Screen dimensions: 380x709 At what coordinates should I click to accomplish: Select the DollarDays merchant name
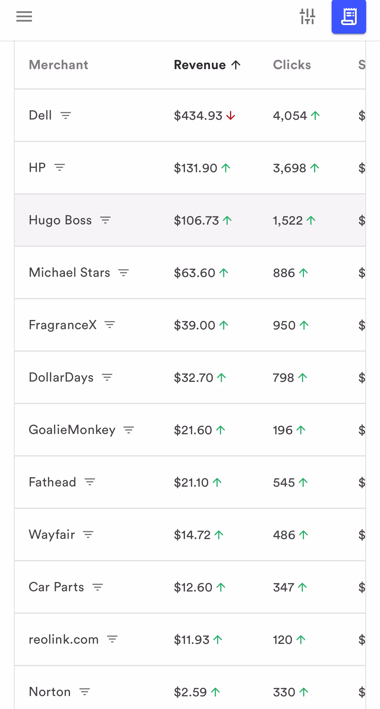coord(61,377)
